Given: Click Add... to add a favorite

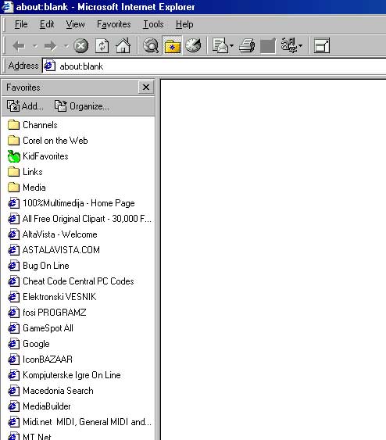Looking at the screenshot, I should pyautogui.click(x=25, y=106).
